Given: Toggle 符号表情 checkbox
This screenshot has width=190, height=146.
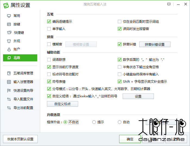Looking at the screenshot, I should coord(49,82).
